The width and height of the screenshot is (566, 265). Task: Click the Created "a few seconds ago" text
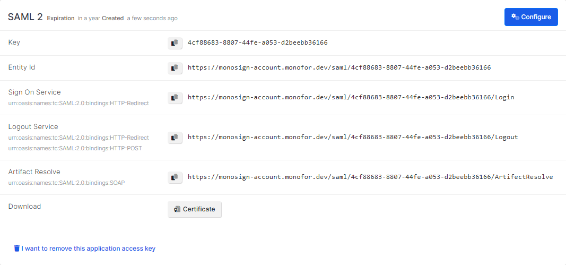(152, 18)
